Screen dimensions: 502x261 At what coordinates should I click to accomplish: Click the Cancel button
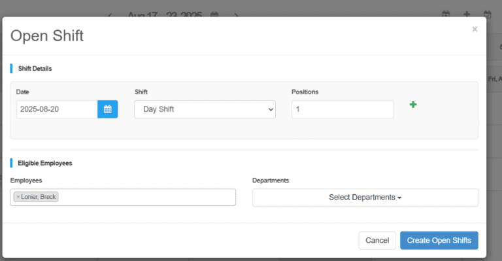(x=377, y=241)
